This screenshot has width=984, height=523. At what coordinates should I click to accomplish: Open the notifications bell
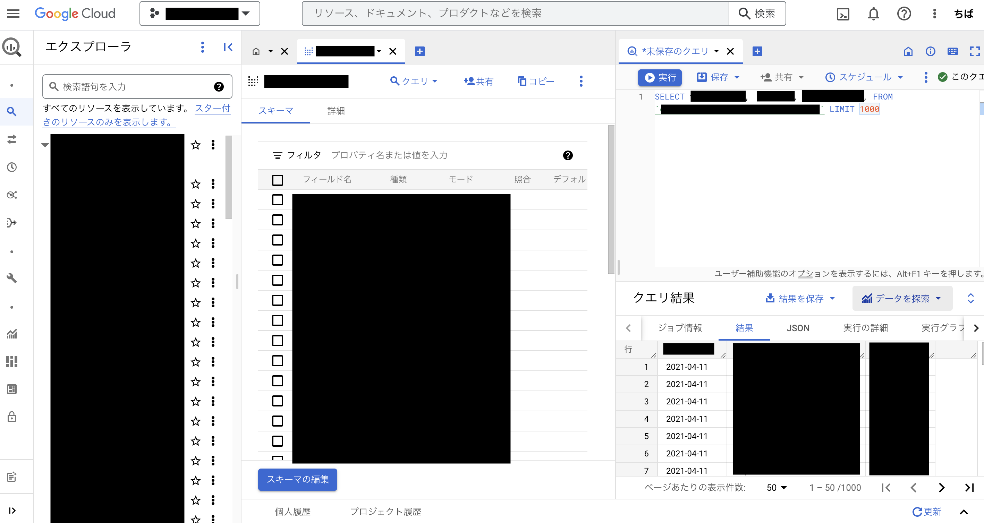click(874, 14)
